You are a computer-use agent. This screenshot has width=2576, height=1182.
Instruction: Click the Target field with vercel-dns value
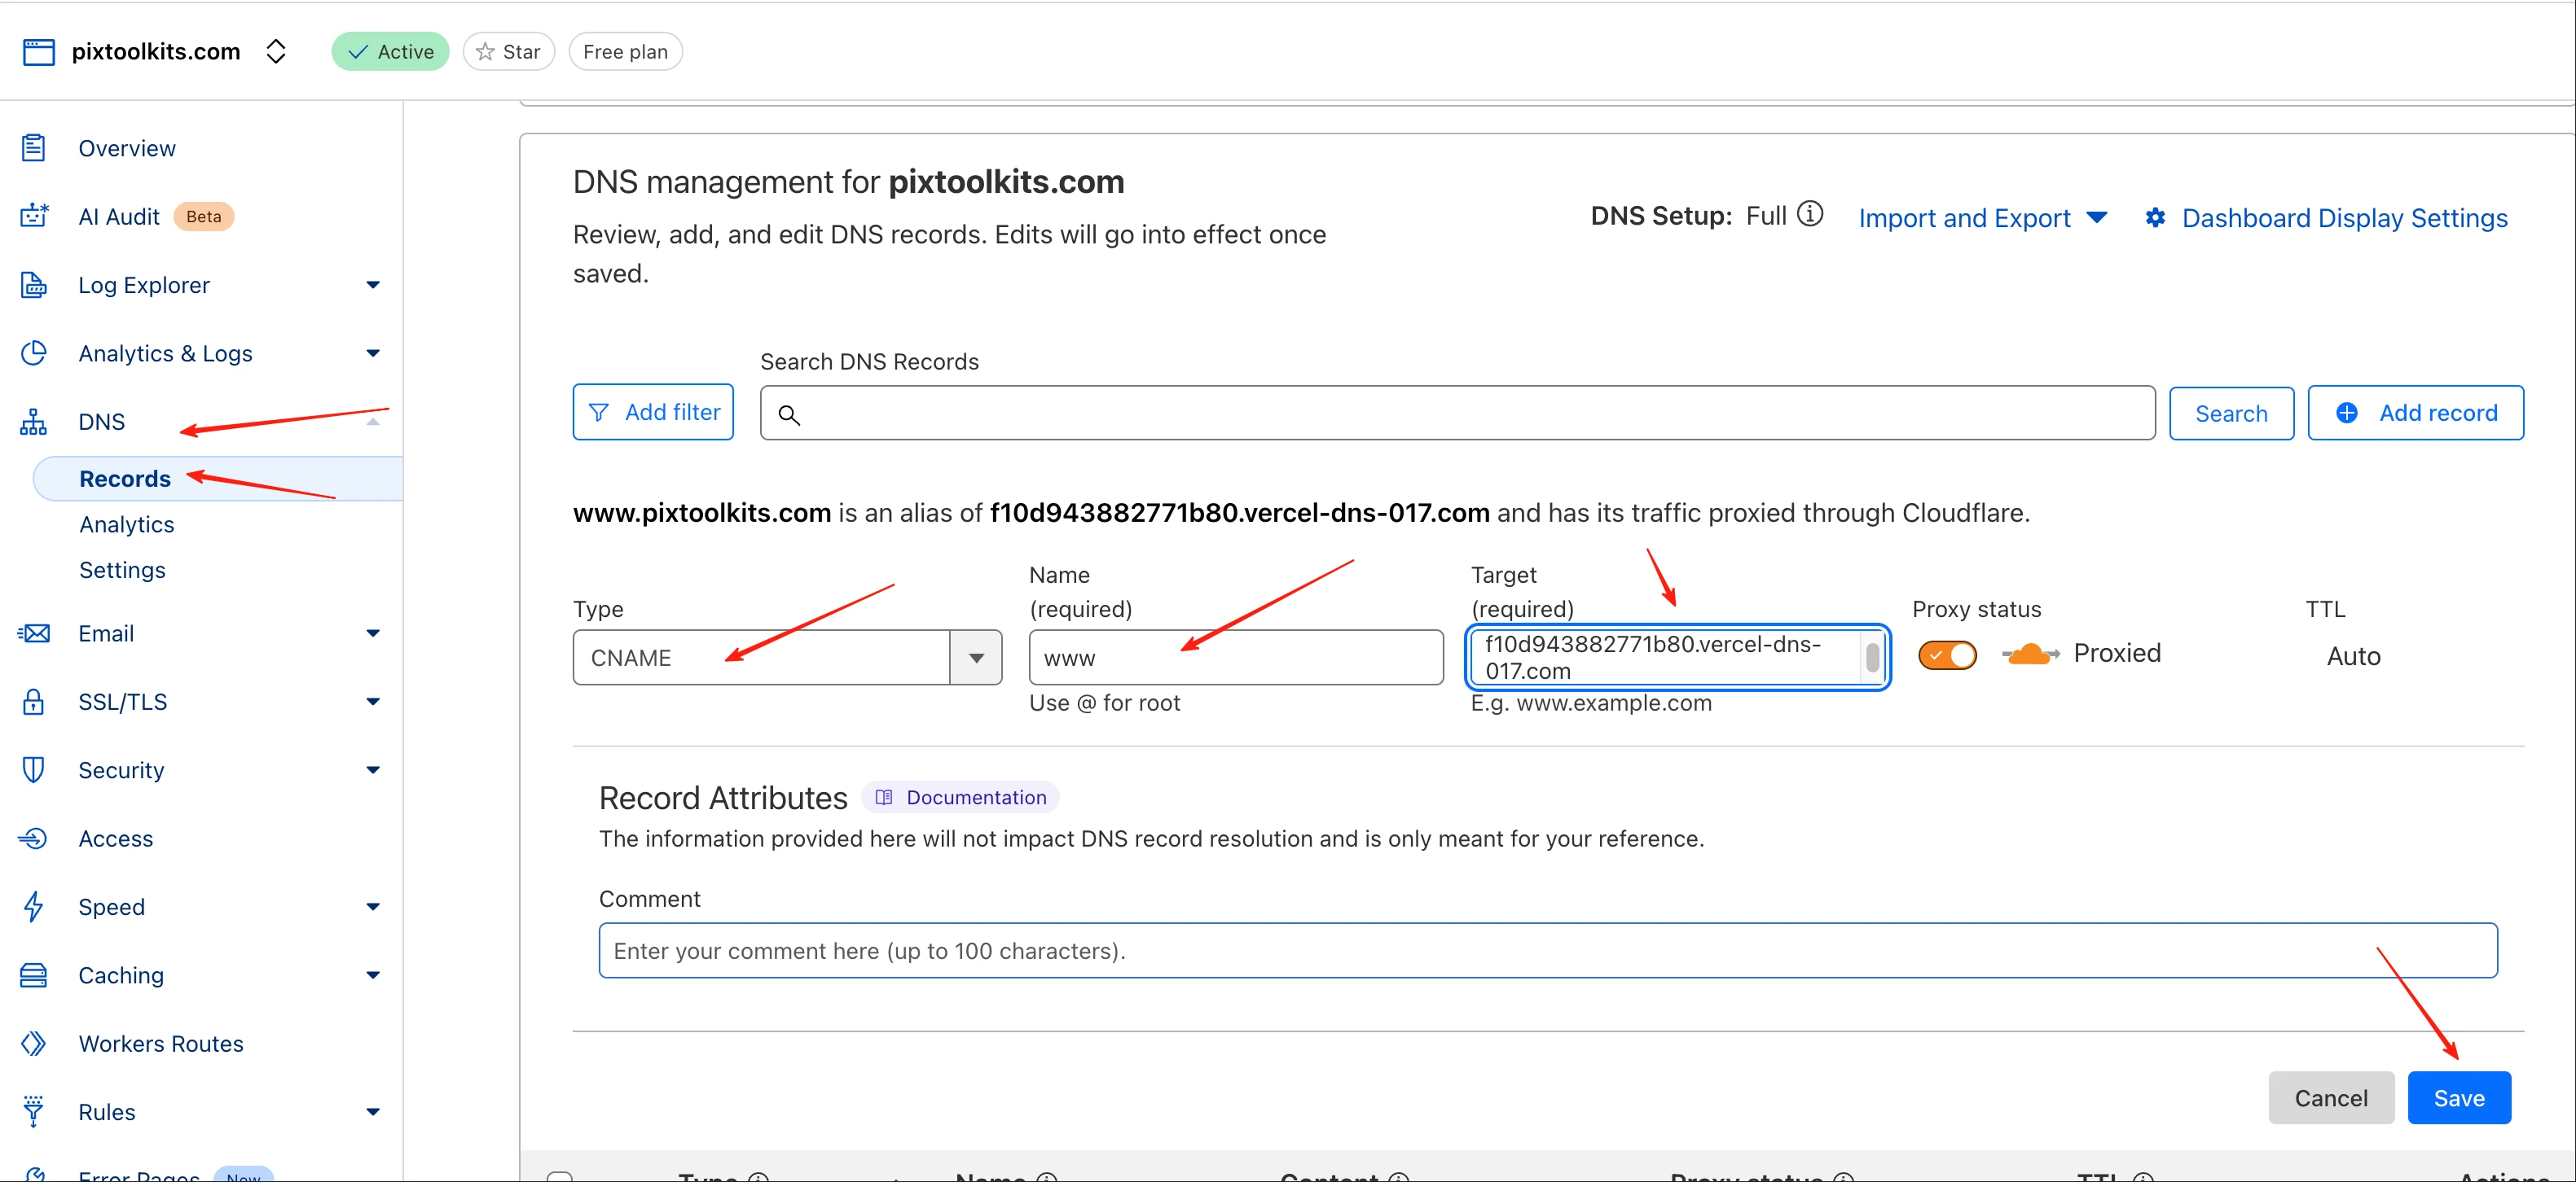point(1665,658)
